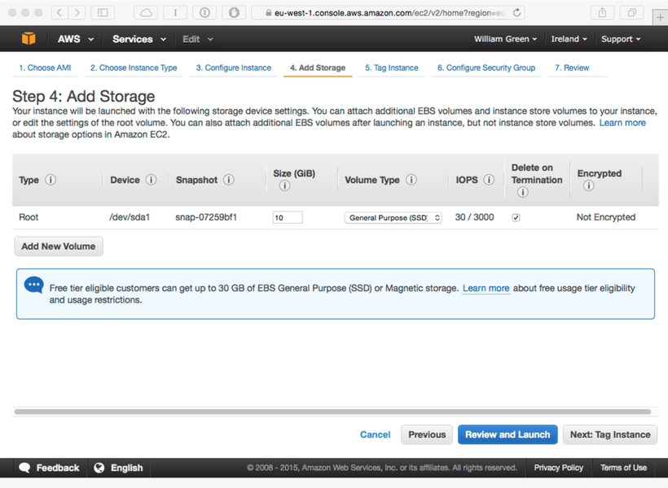Show info for Volume Type column

pos(411,180)
